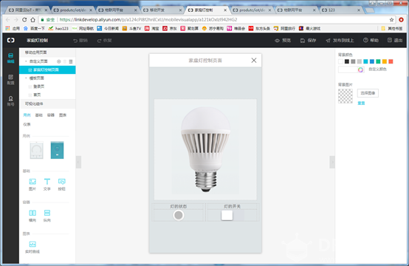Click the undo button in top bar

click(80, 41)
